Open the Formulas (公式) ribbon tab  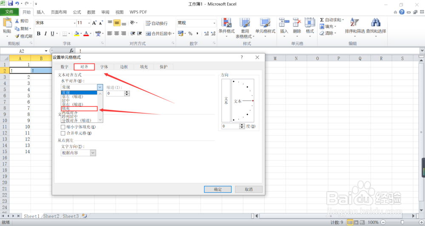(x=76, y=12)
